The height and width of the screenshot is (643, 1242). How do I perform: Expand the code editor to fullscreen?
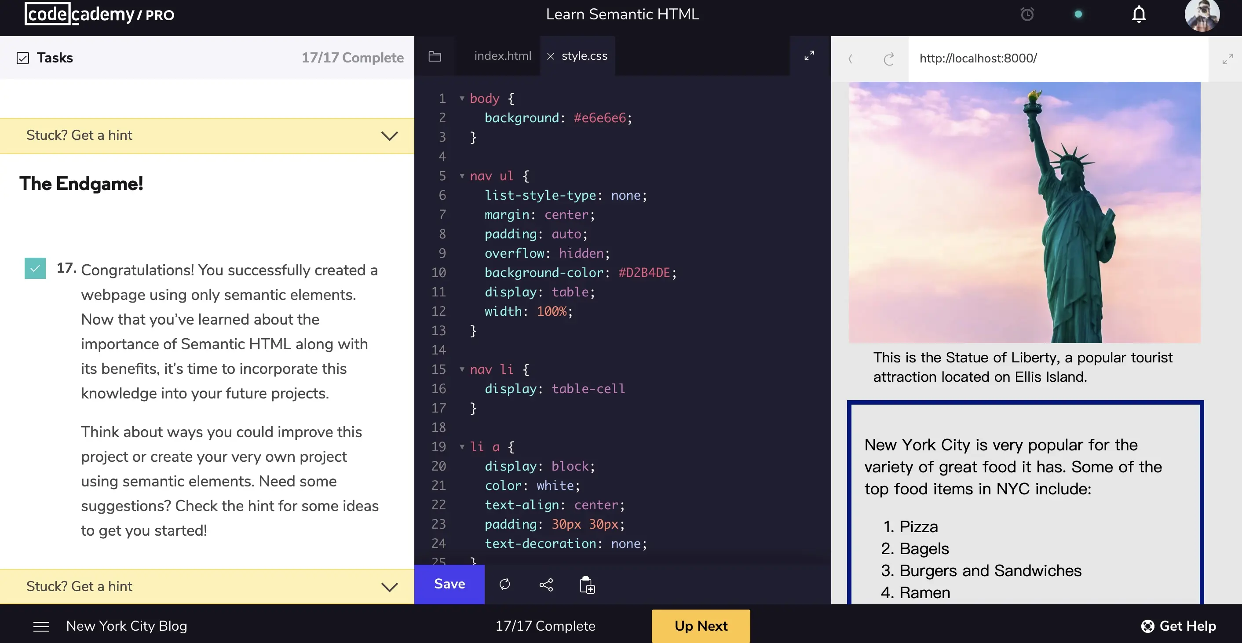pyautogui.click(x=809, y=56)
